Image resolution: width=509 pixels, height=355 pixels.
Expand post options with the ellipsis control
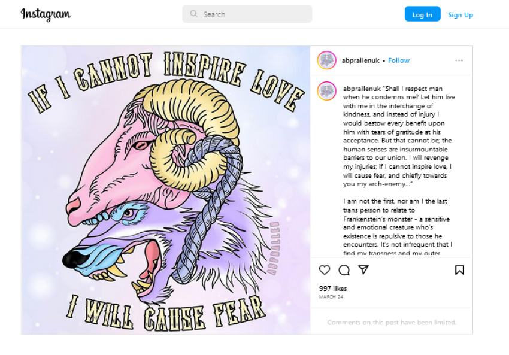click(x=459, y=60)
